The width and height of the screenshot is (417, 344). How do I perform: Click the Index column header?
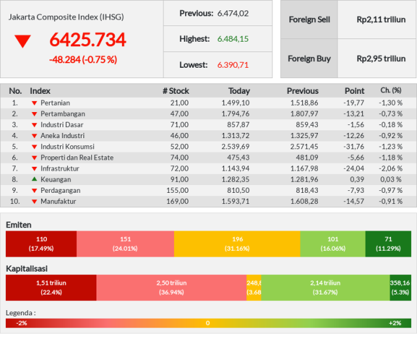pos(40,91)
